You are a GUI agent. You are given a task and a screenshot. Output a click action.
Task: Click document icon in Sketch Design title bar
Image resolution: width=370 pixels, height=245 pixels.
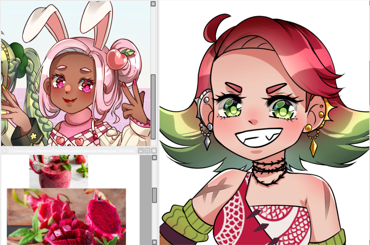[x=4, y=151]
